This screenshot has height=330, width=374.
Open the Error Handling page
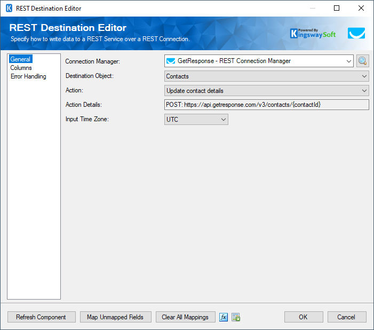(x=28, y=76)
